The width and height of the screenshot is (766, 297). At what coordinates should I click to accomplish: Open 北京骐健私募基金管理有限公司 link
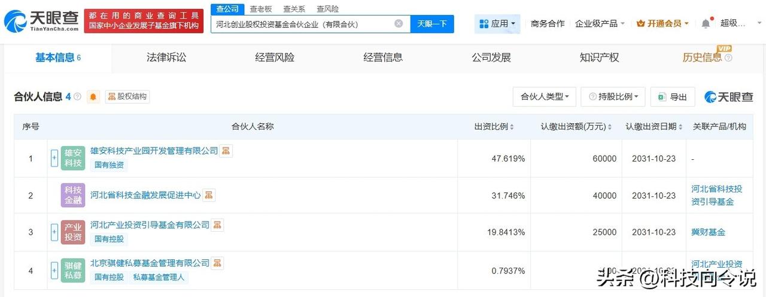tap(150, 263)
